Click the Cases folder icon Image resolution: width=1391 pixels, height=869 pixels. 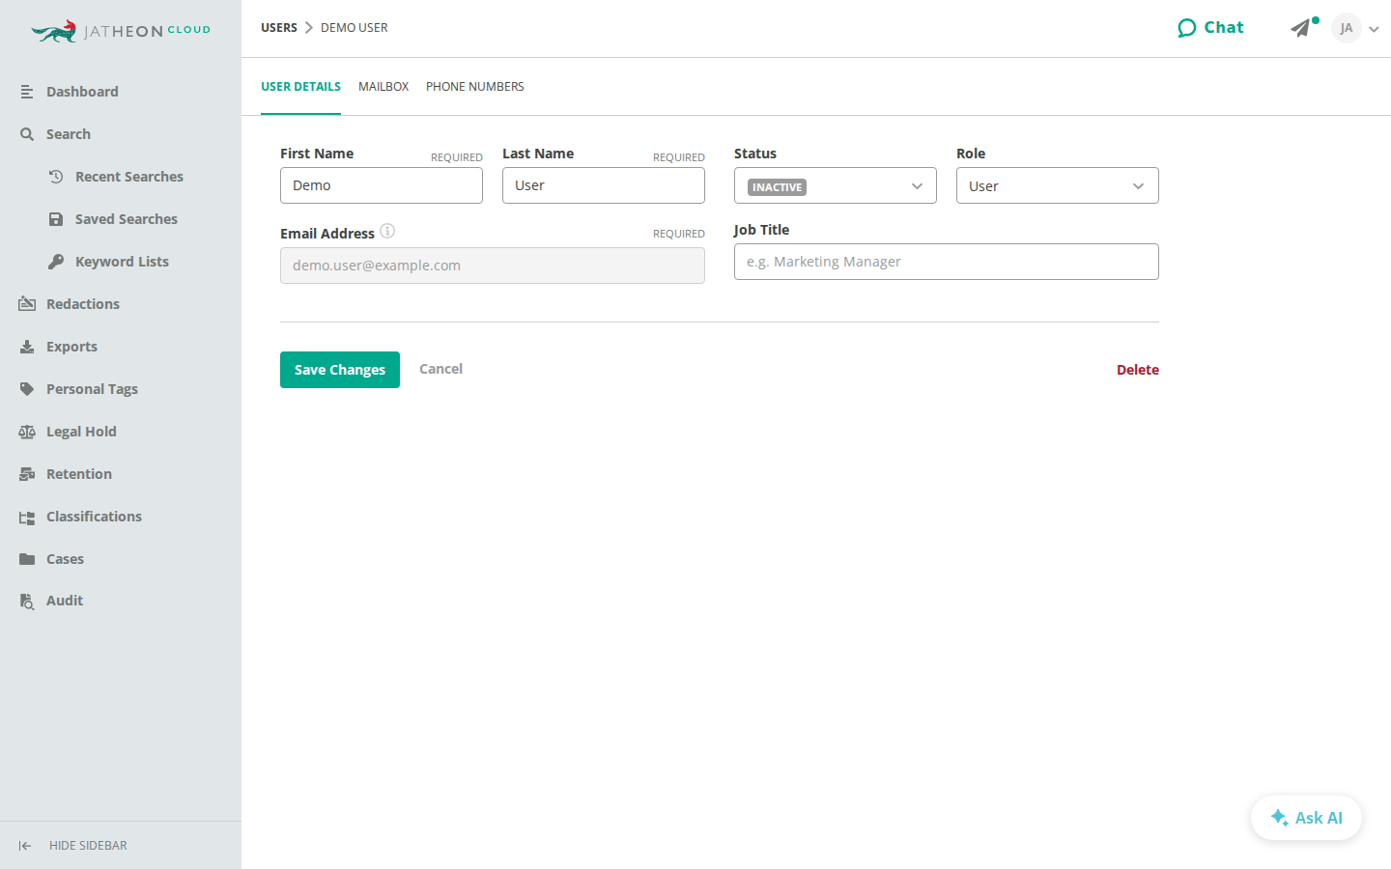27,559
